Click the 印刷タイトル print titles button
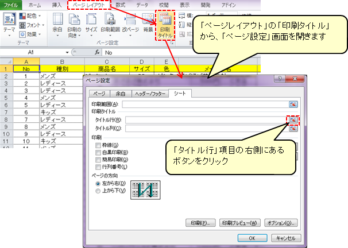348x248 pixels. (x=165, y=25)
